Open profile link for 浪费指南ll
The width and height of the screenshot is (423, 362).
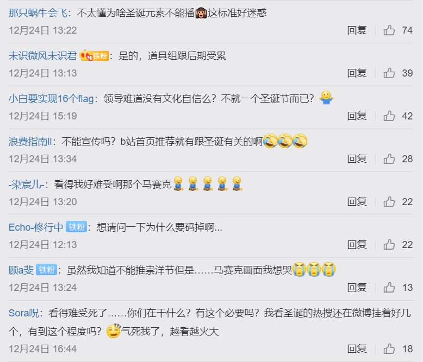coord(30,142)
